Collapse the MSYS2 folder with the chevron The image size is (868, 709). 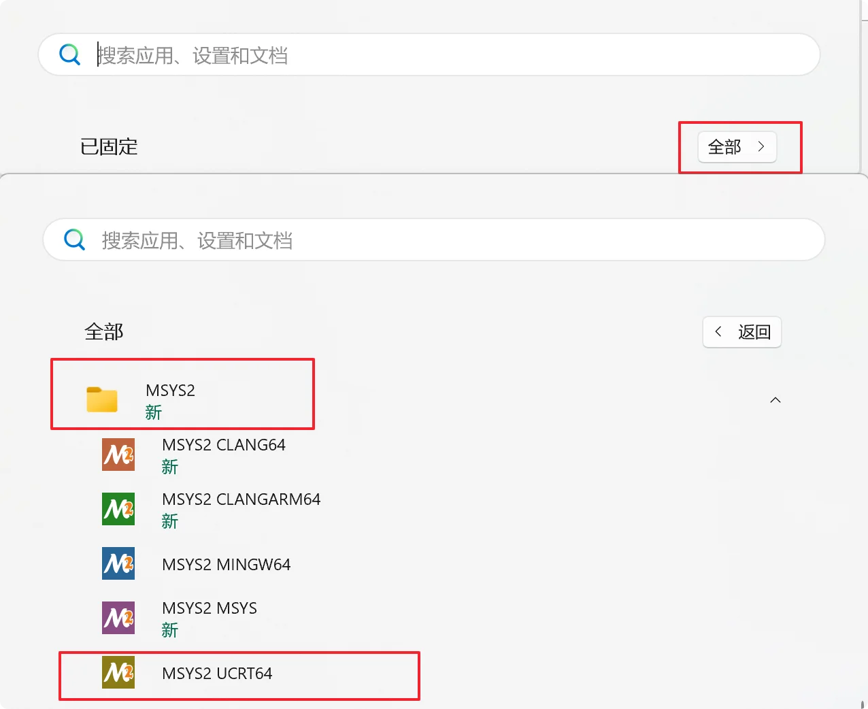click(x=775, y=400)
